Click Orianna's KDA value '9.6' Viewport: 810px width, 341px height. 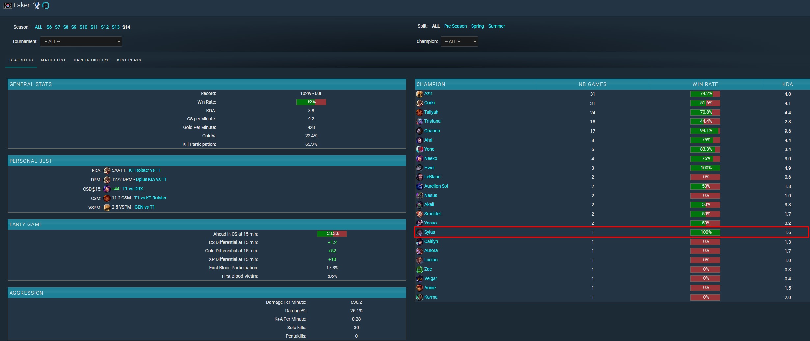click(788, 131)
